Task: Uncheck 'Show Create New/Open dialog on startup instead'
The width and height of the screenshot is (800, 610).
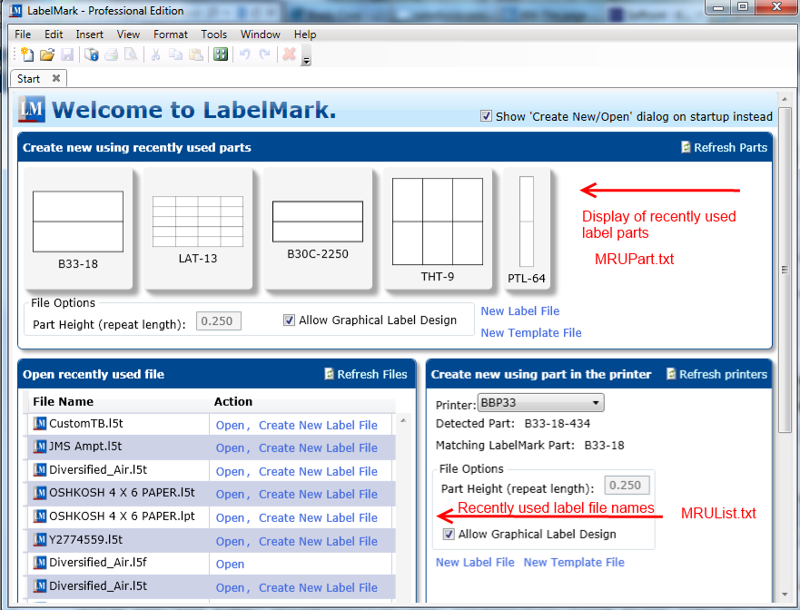Action: [x=487, y=116]
